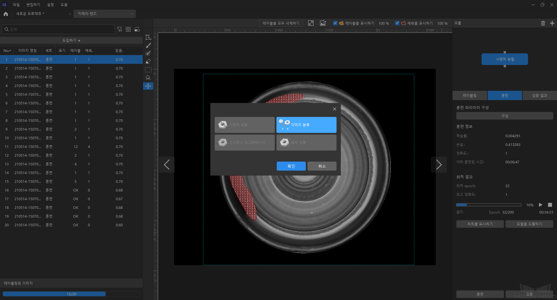The image size is (557, 300).
Task: Cancel with the 취소 button
Action: (322, 166)
